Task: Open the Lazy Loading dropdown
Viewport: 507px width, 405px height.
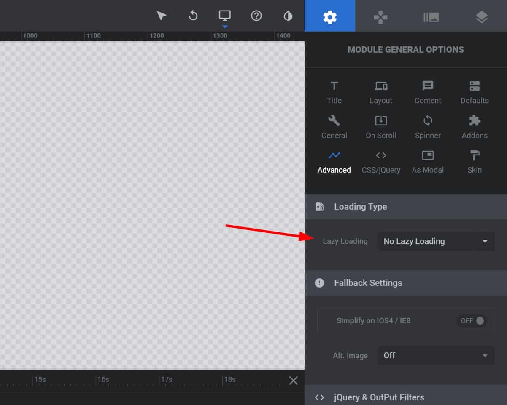Action: [435, 241]
